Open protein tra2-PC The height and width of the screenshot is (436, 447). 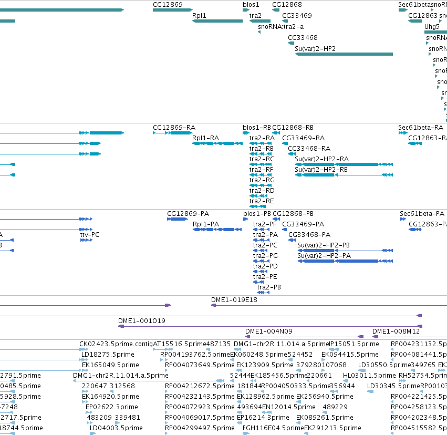point(265,245)
